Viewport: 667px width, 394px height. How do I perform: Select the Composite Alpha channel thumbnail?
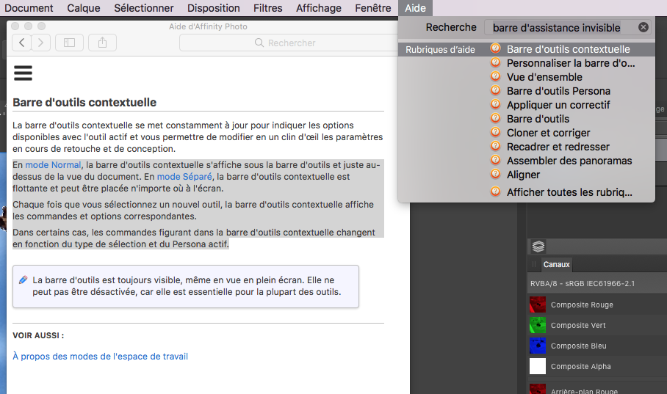[x=538, y=366]
